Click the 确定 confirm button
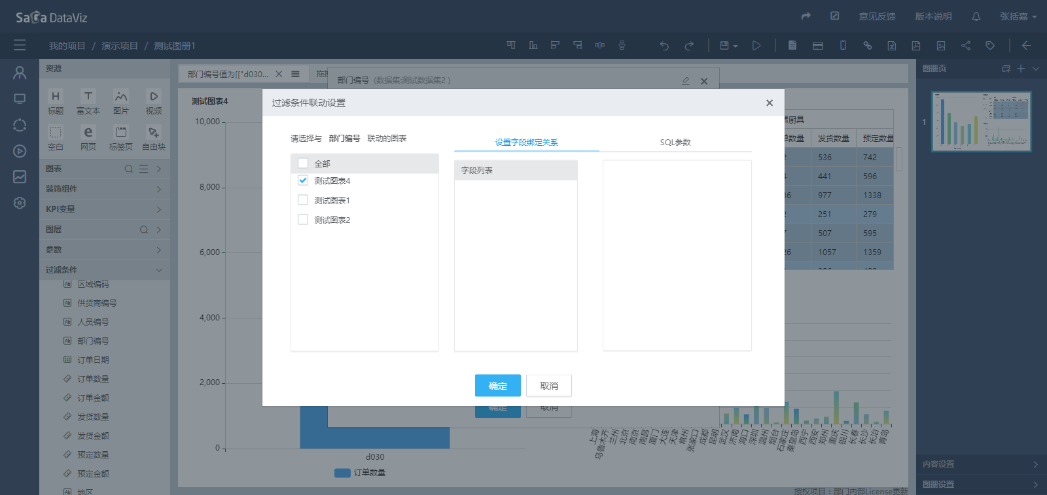The height and width of the screenshot is (495, 1047). coord(498,386)
